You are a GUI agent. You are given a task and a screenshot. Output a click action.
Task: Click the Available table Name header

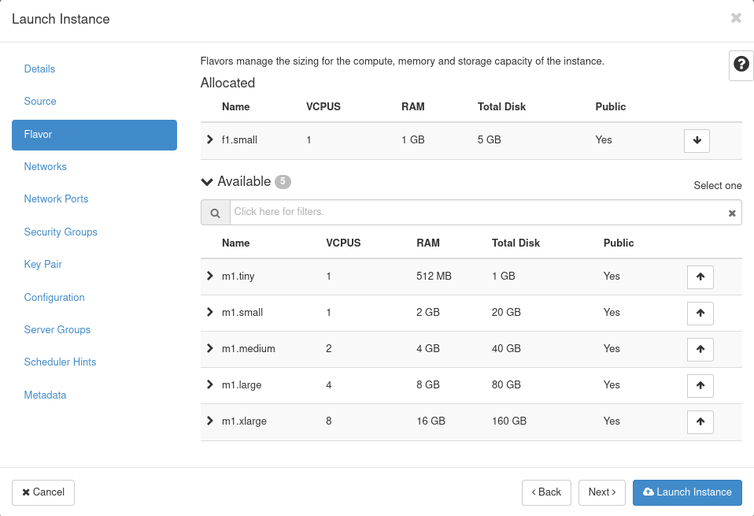[x=235, y=243]
